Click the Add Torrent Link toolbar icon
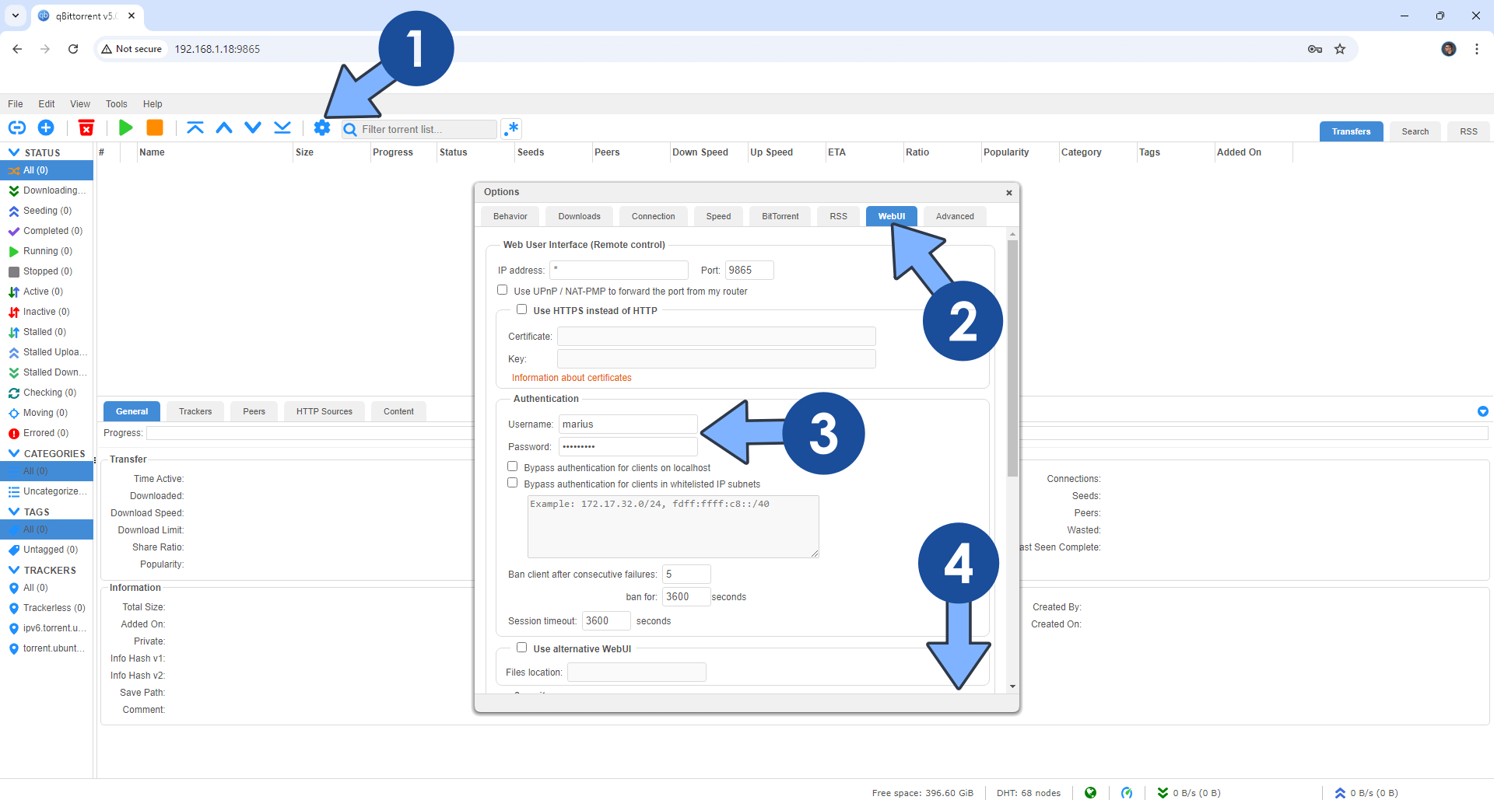 click(x=17, y=128)
